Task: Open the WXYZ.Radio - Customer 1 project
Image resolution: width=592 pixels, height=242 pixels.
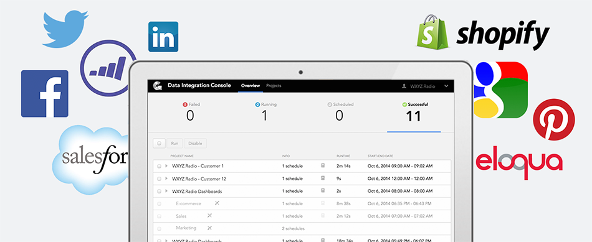Action: [198, 166]
